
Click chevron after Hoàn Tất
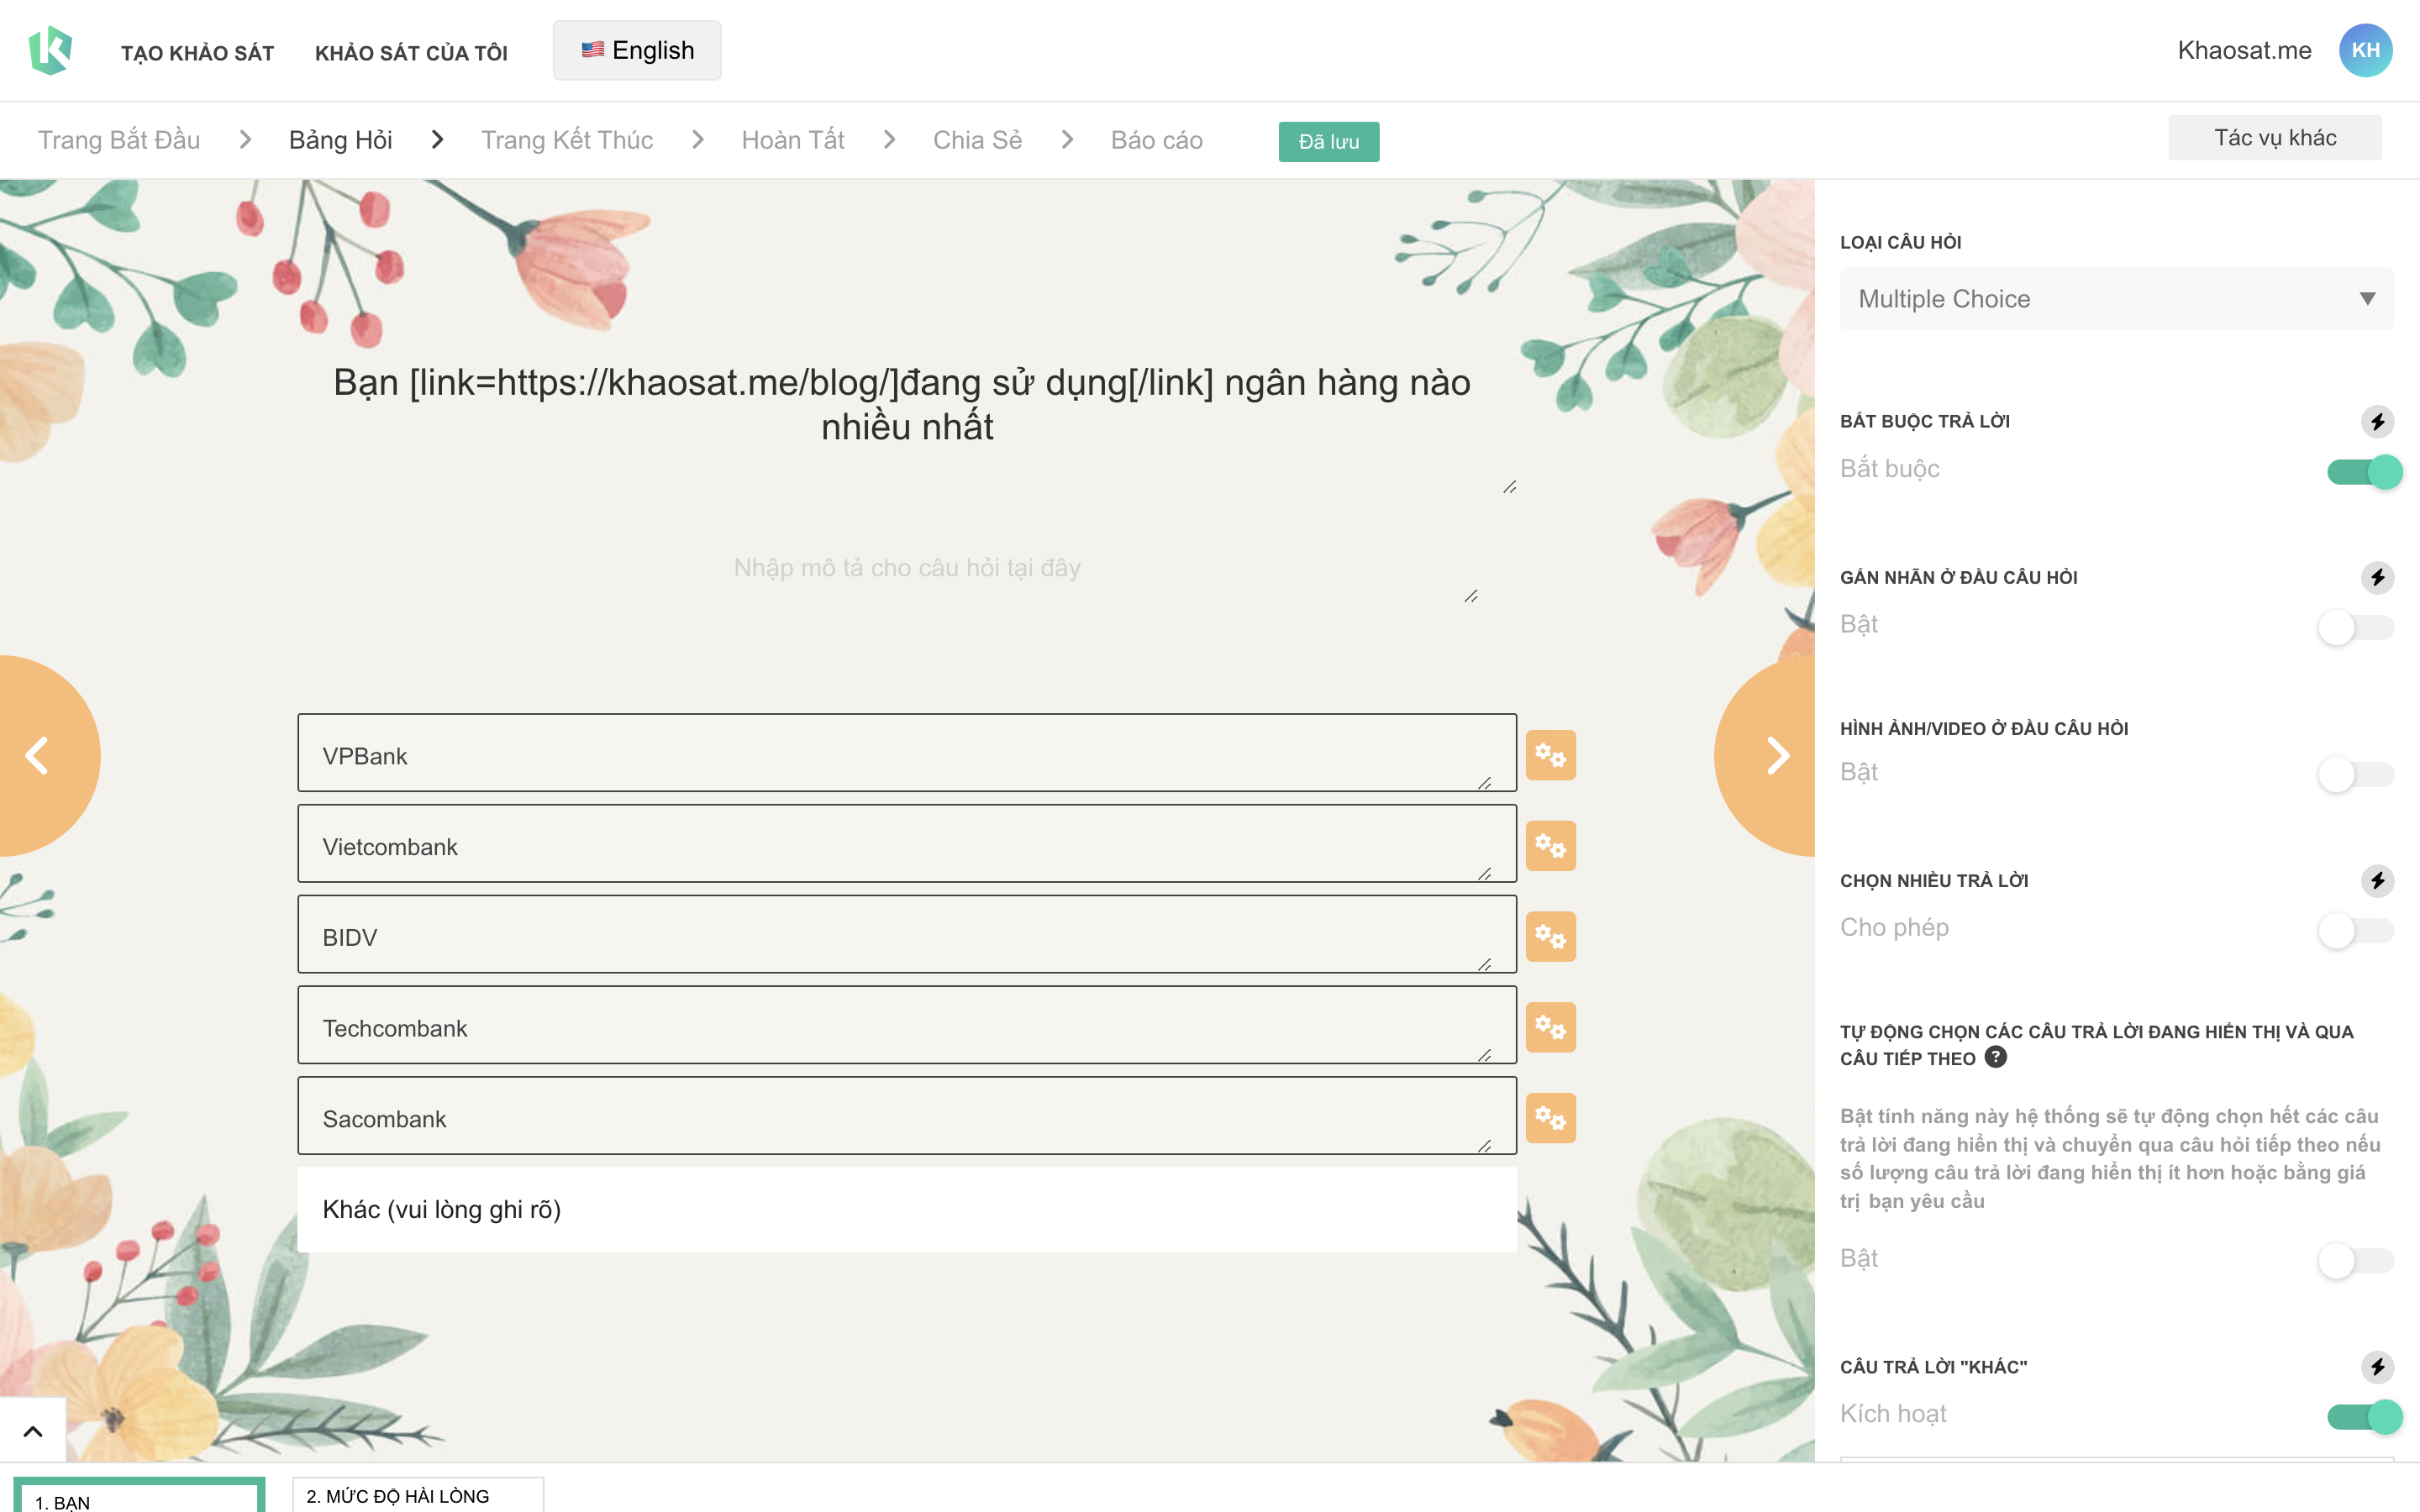(889, 139)
